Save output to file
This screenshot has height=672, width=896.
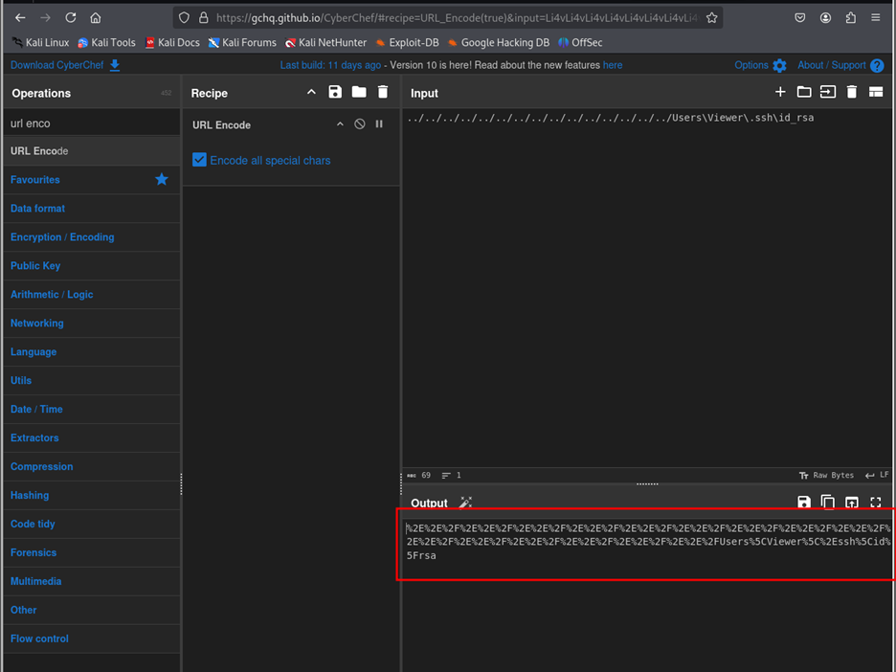[804, 503]
